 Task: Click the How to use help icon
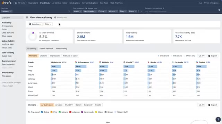tap(55, 18)
